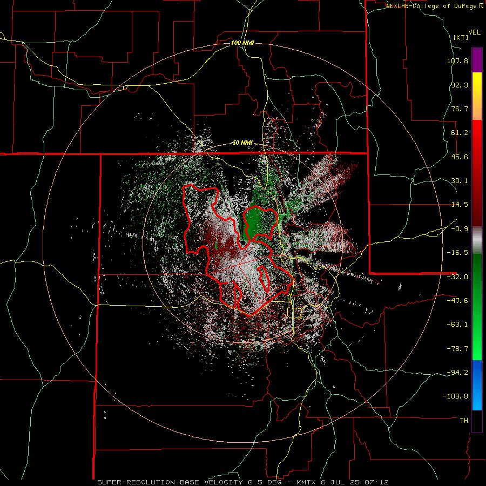486x486 pixels.
Task: Select the 107.8 scale value
Action: [457, 60]
